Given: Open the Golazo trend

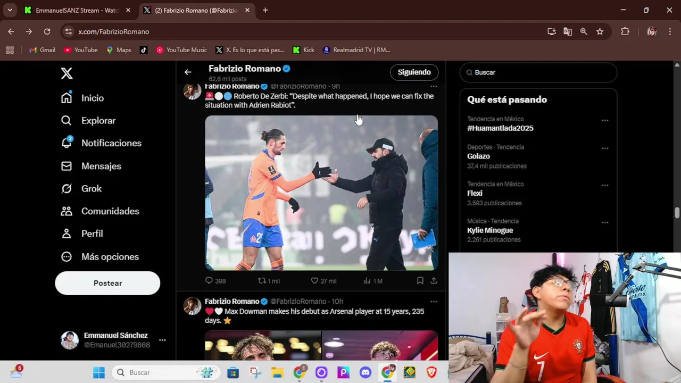Looking at the screenshot, I should [478, 156].
